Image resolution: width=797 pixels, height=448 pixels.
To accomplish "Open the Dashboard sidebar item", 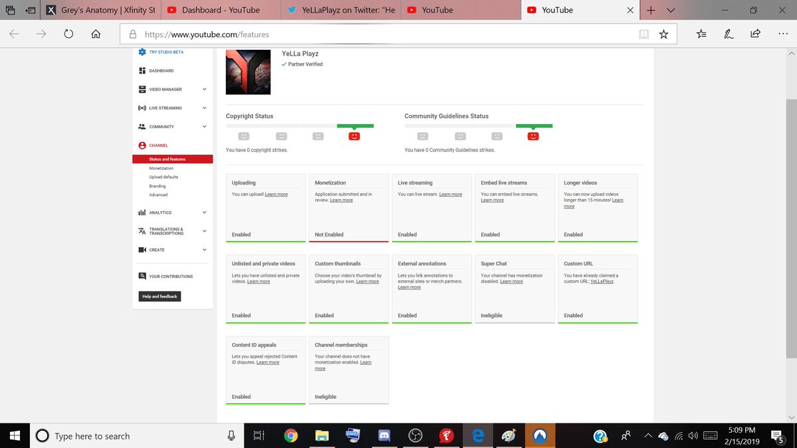I will tap(161, 70).
